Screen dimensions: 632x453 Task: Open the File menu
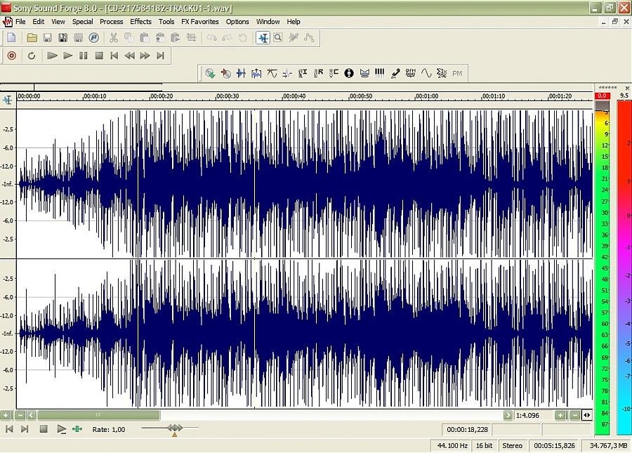coord(20,22)
